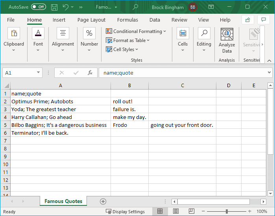This screenshot has width=275, height=216.
Task: Click the Cells group icon
Action: pos(183,33)
